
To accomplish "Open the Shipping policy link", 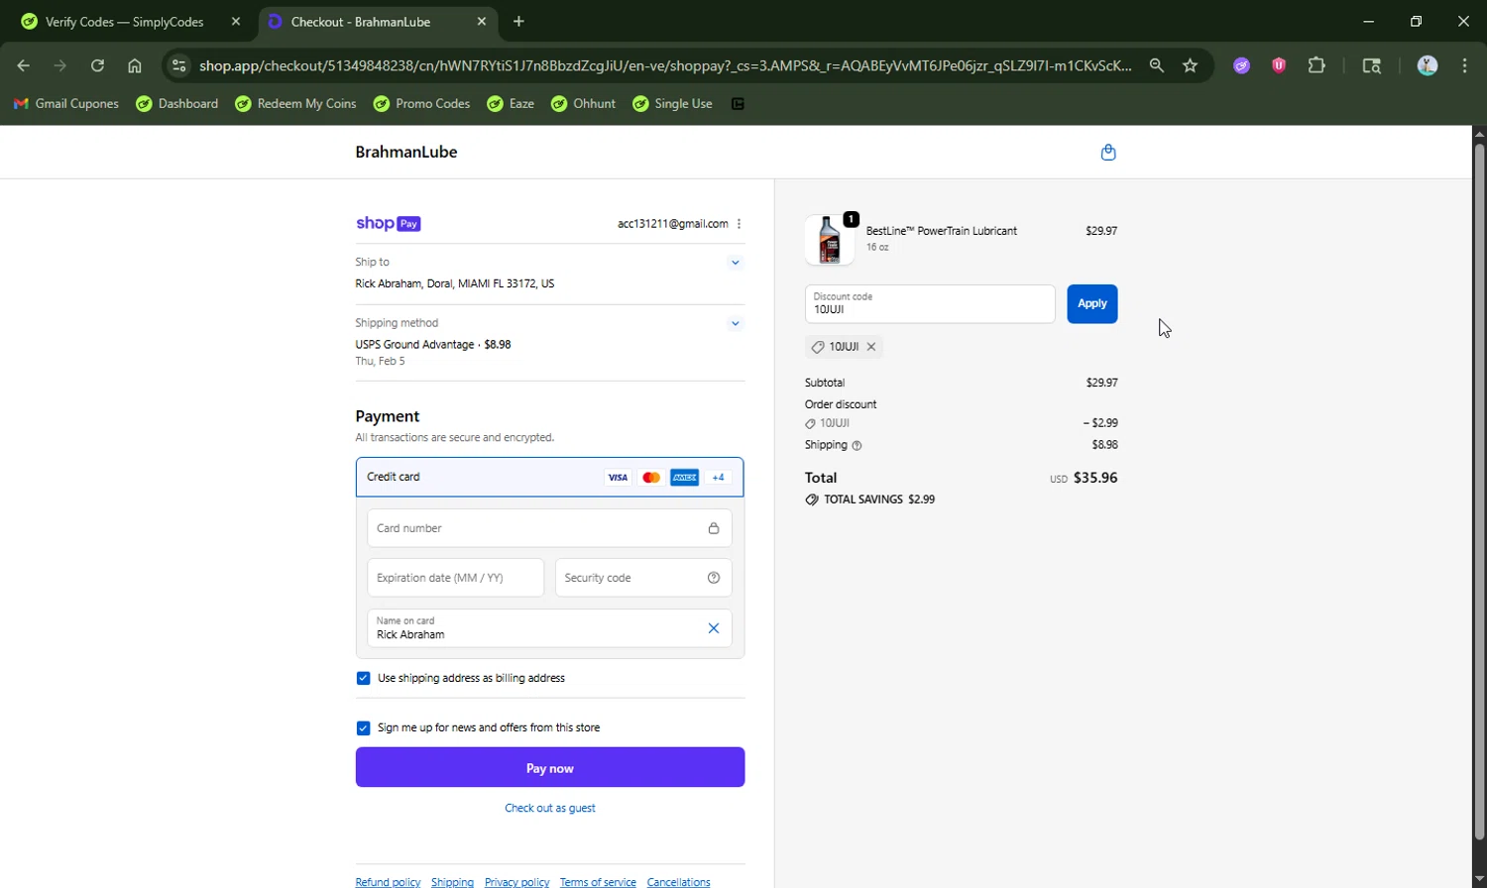I will click(452, 882).
